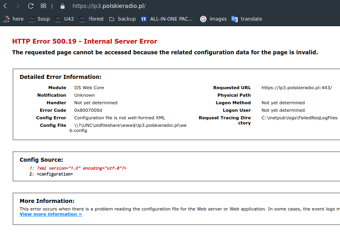Image resolution: width=340 pixels, height=241 pixels.
Task: Click the padlock site security icon
Action: pos(62,6)
